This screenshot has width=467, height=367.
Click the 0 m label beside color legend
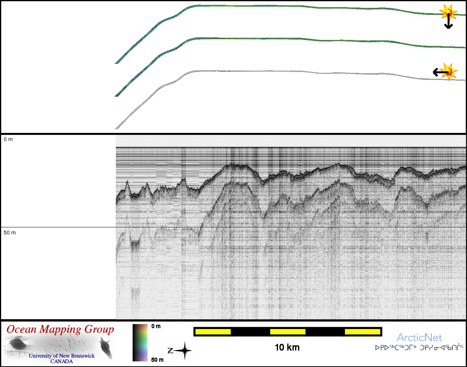pos(156,326)
